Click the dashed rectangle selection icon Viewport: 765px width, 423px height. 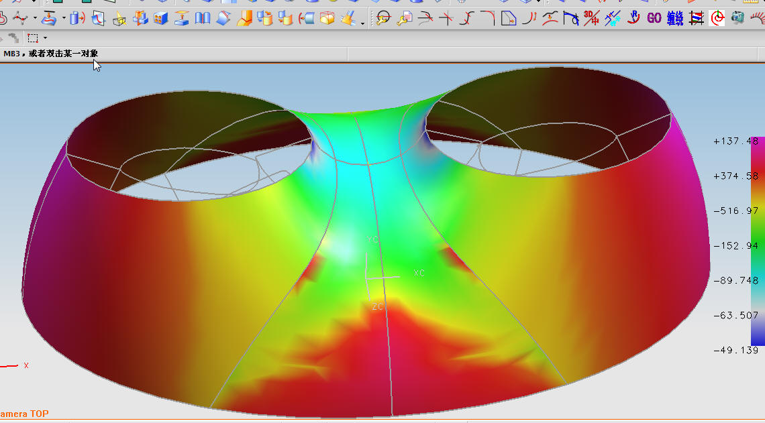tap(33, 38)
